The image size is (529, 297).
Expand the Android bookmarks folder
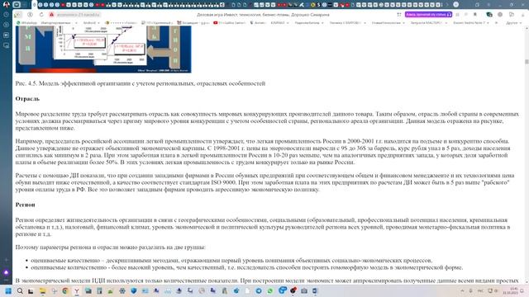click(x=91, y=23)
